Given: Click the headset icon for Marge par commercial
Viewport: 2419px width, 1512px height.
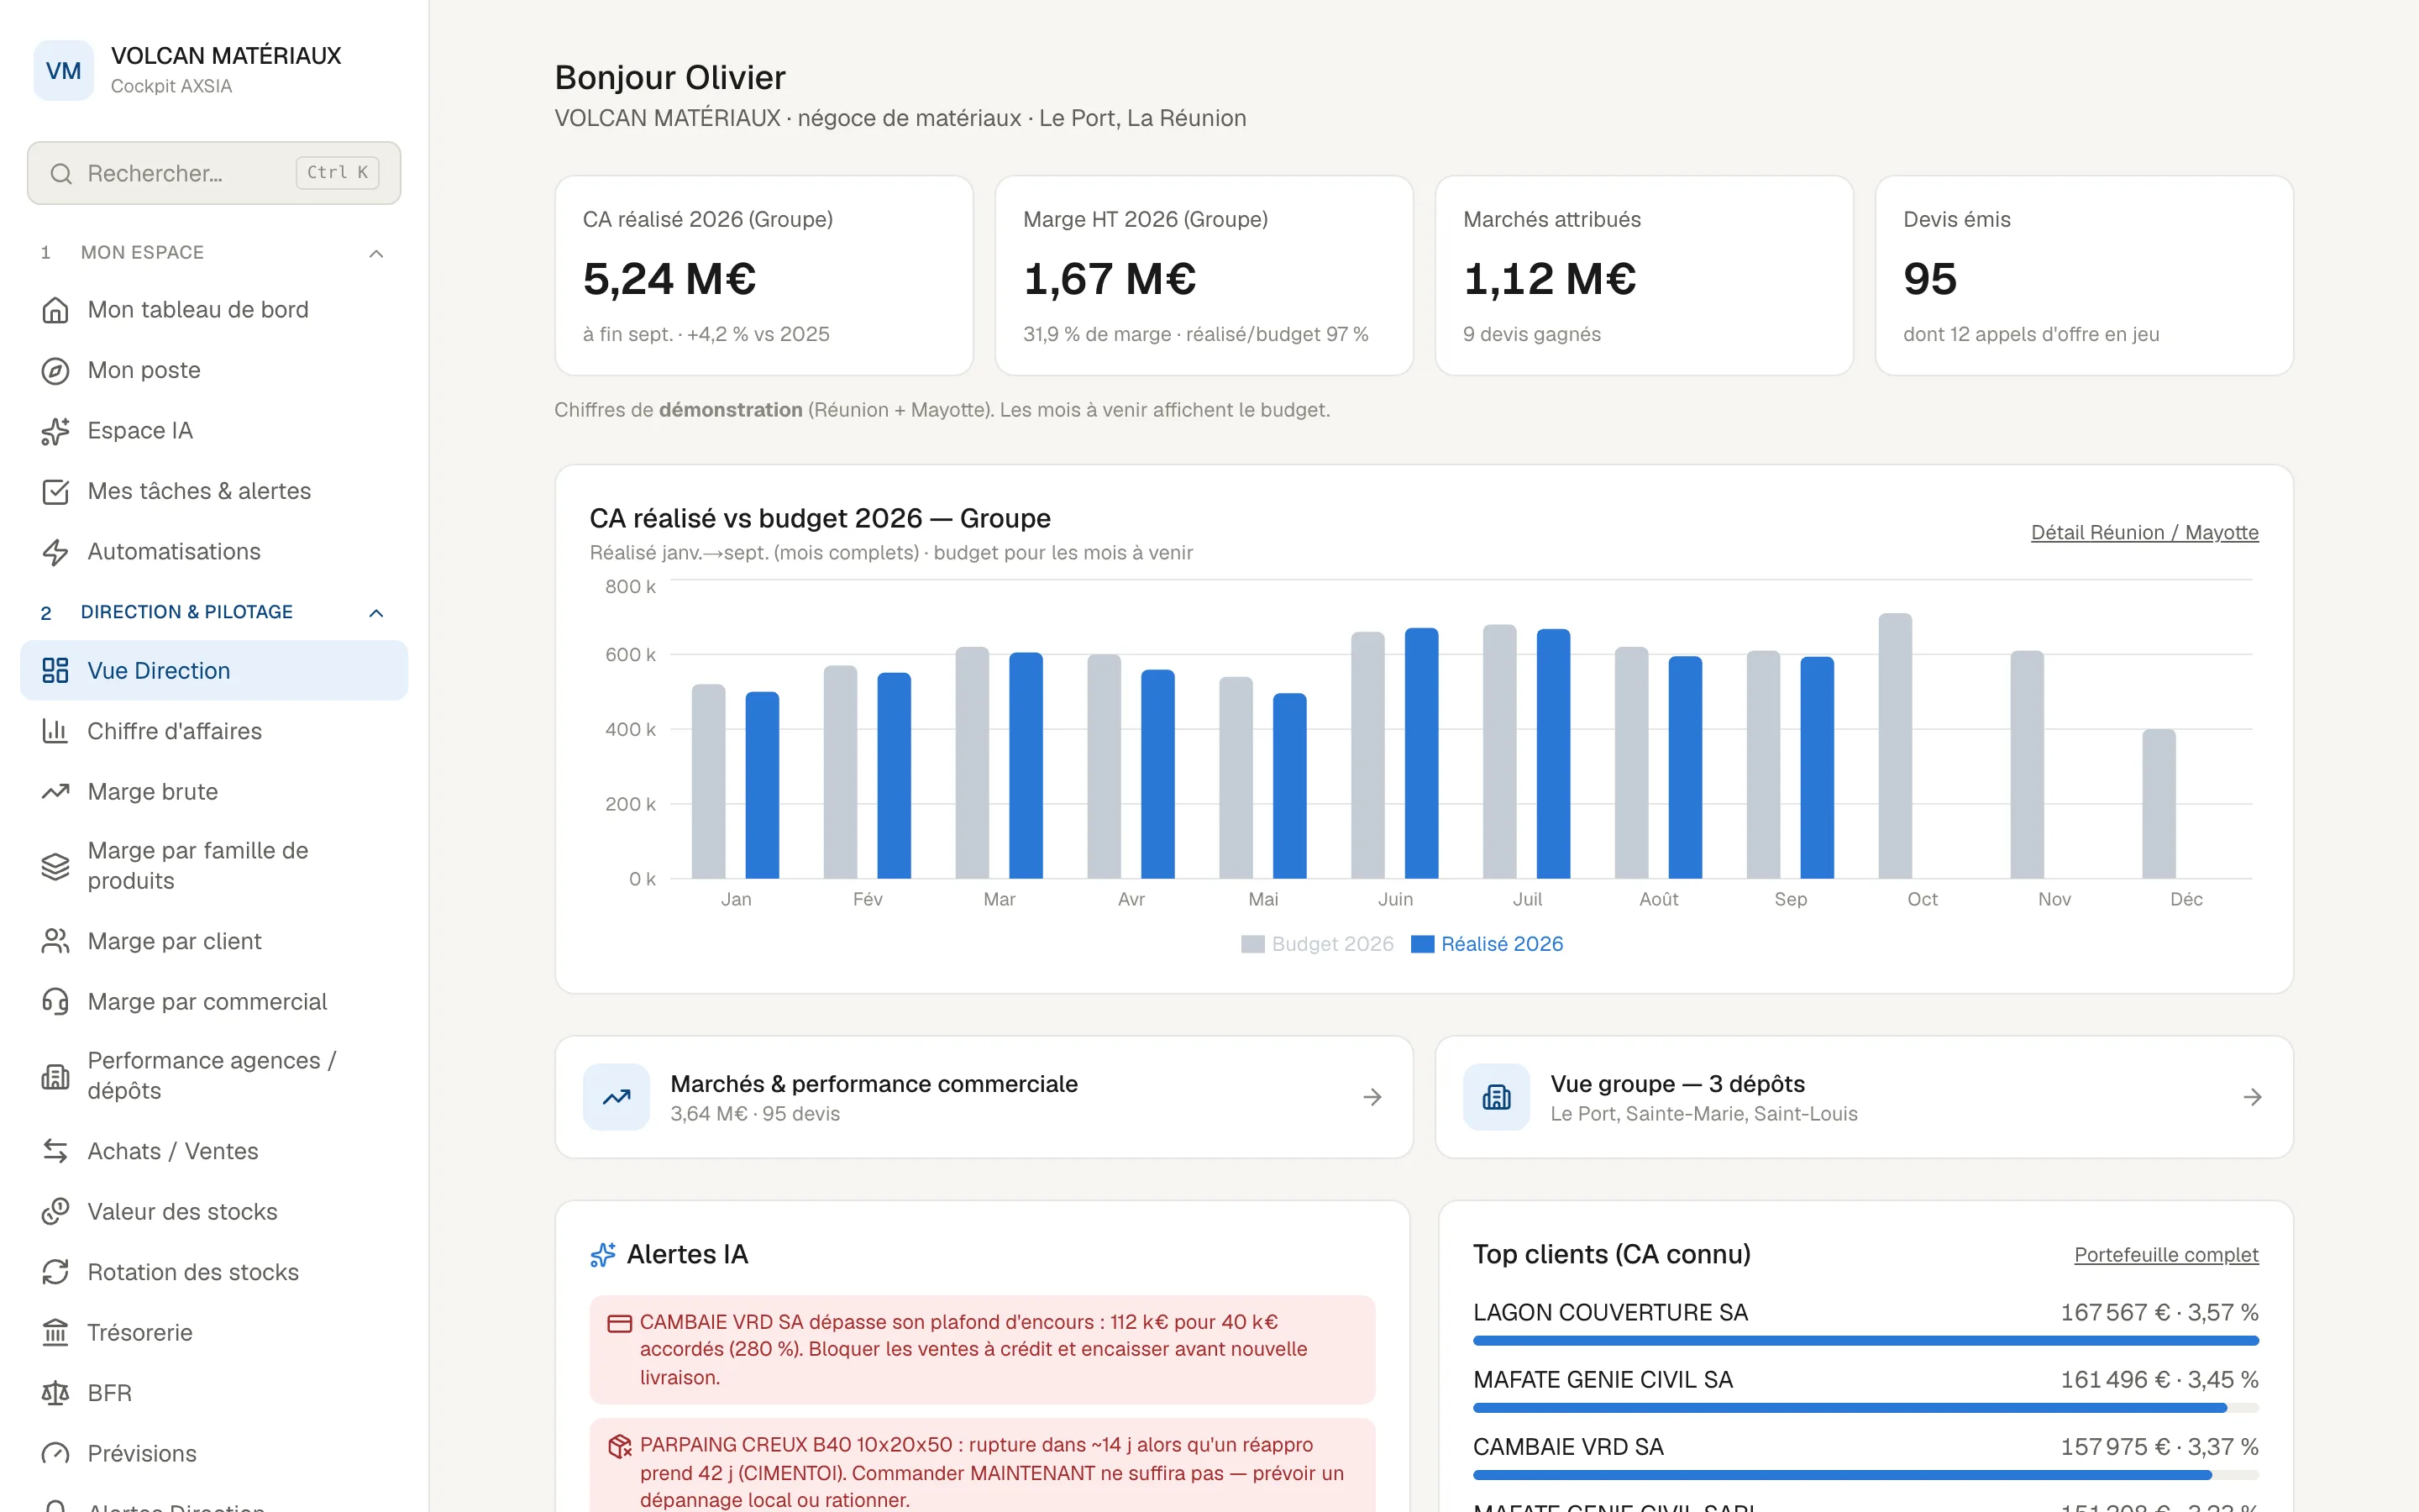Looking at the screenshot, I should [x=55, y=1002].
